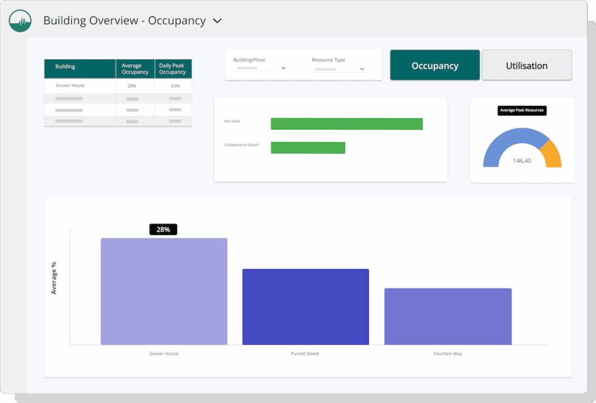Click the dark blue Purnell Street bar
The image size is (596, 403).
[305, 306]
